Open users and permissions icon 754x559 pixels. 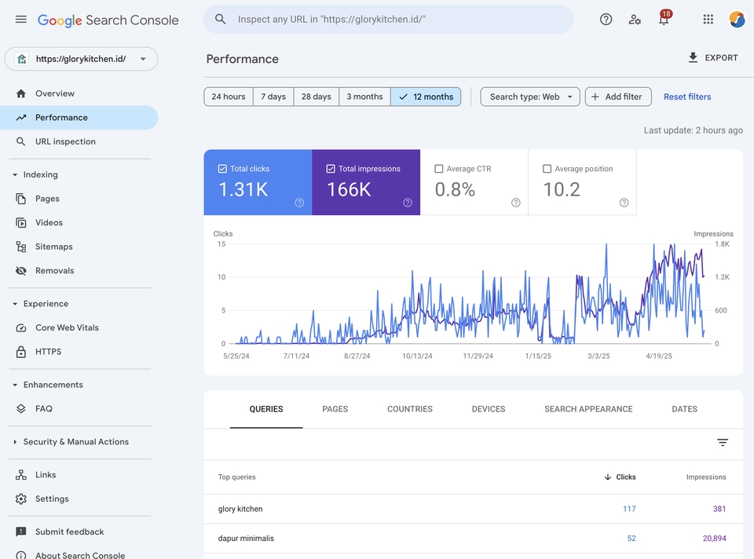click(635, 20)
